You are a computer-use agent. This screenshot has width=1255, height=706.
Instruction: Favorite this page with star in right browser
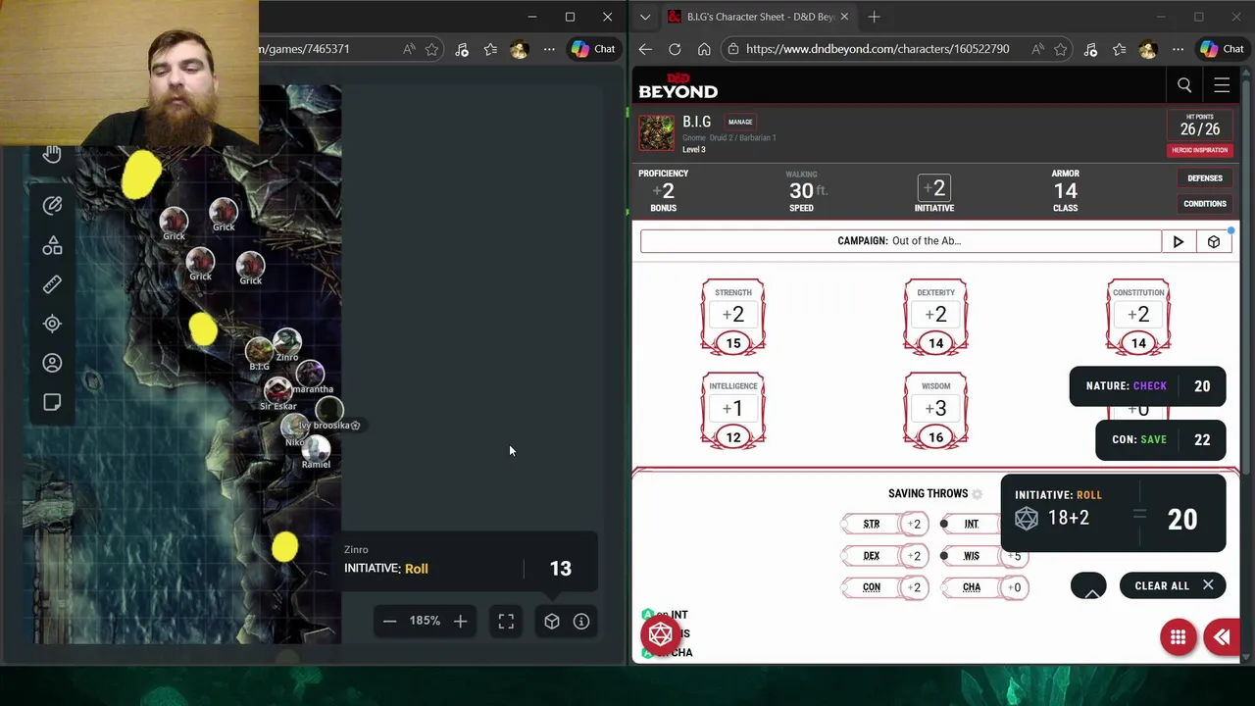click(1060, 49)
